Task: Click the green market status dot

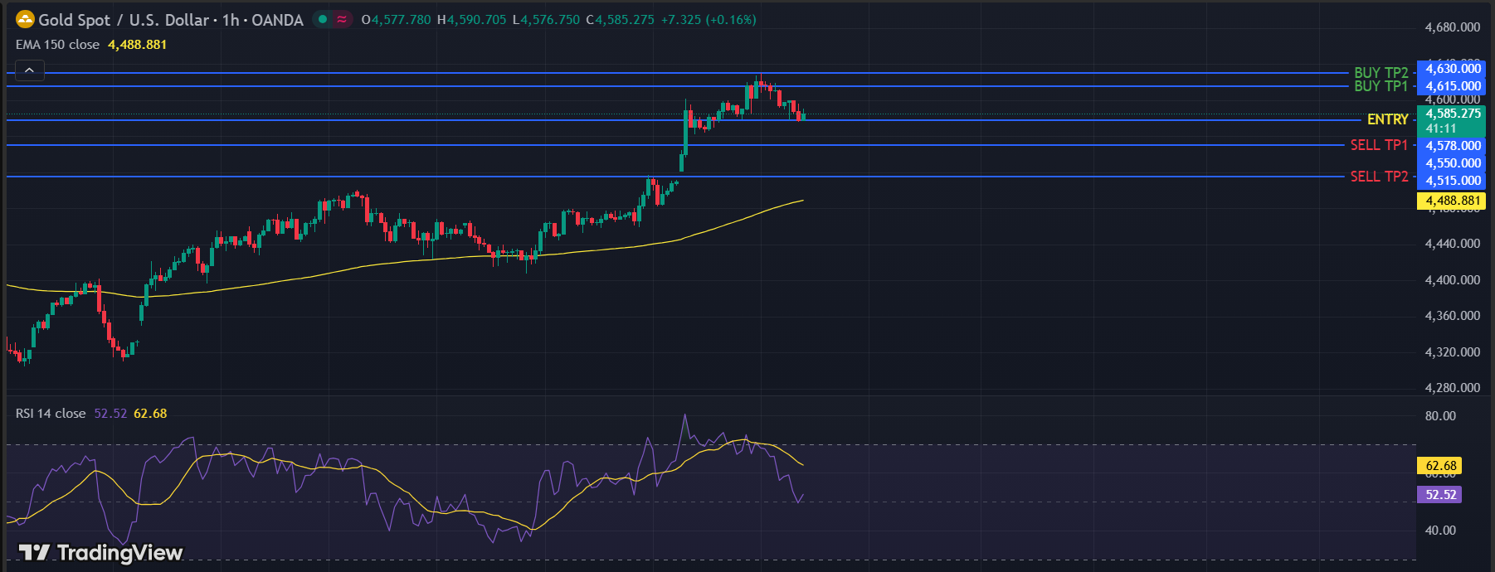Action: click(x=323, y=19)
